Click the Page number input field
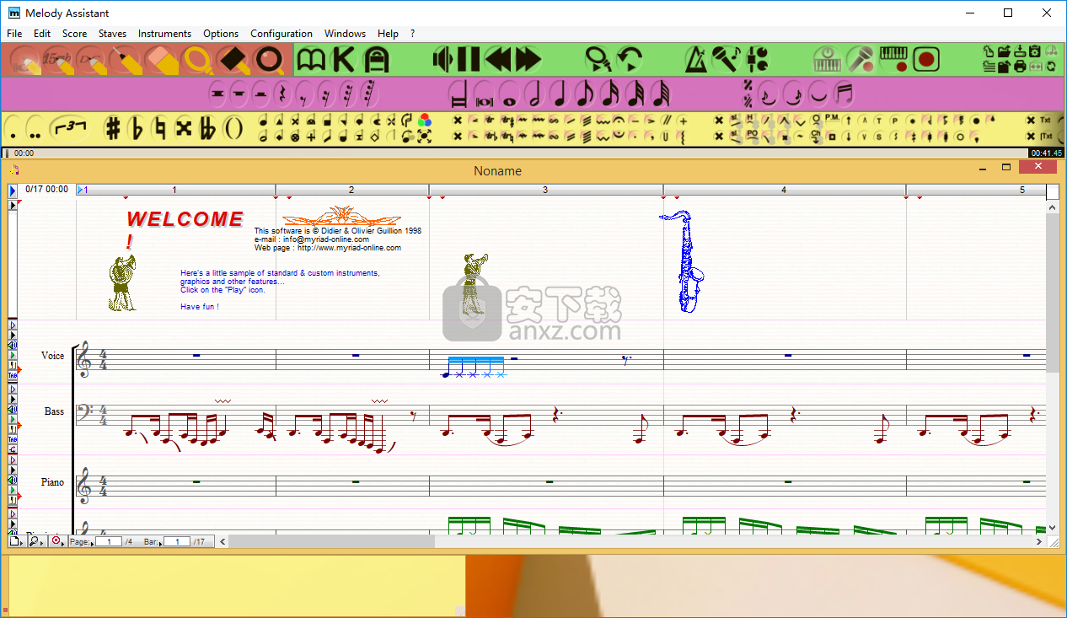This screenshot has width=1067, height=618. (x=109, y=541)
